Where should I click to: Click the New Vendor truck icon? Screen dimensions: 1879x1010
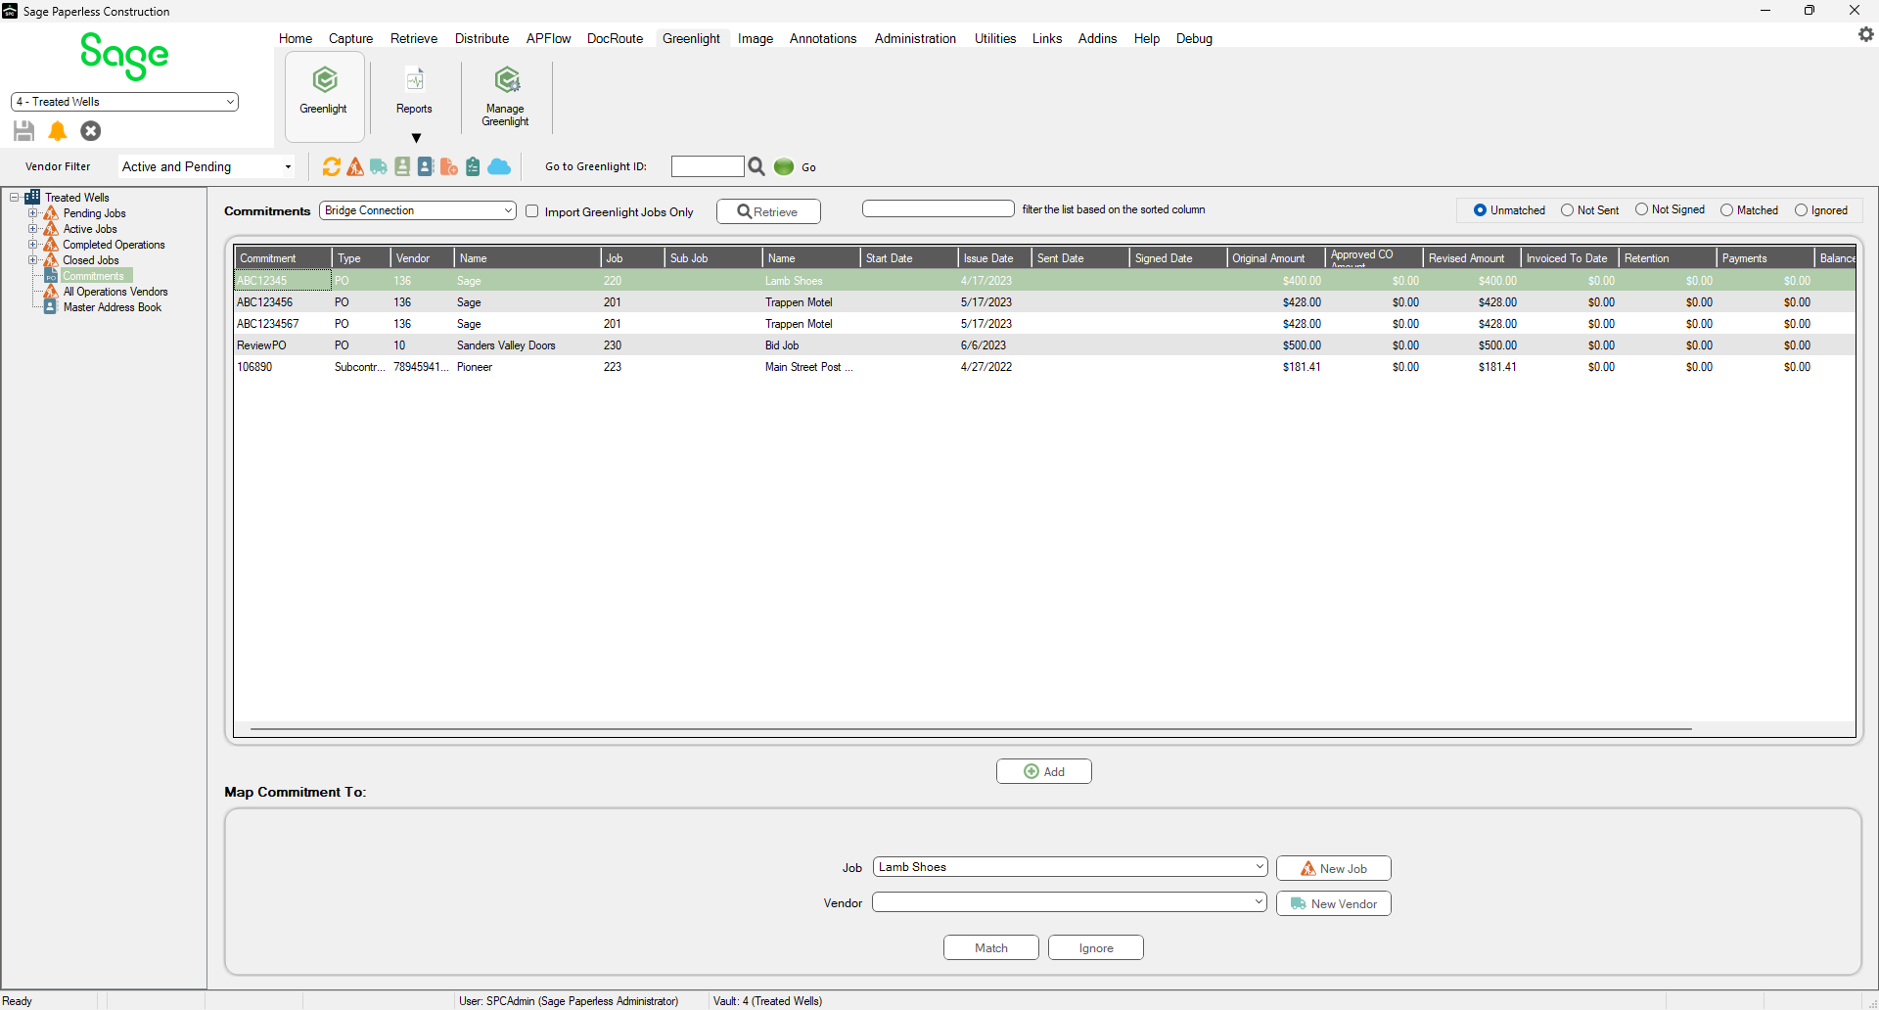point(1299,903)
